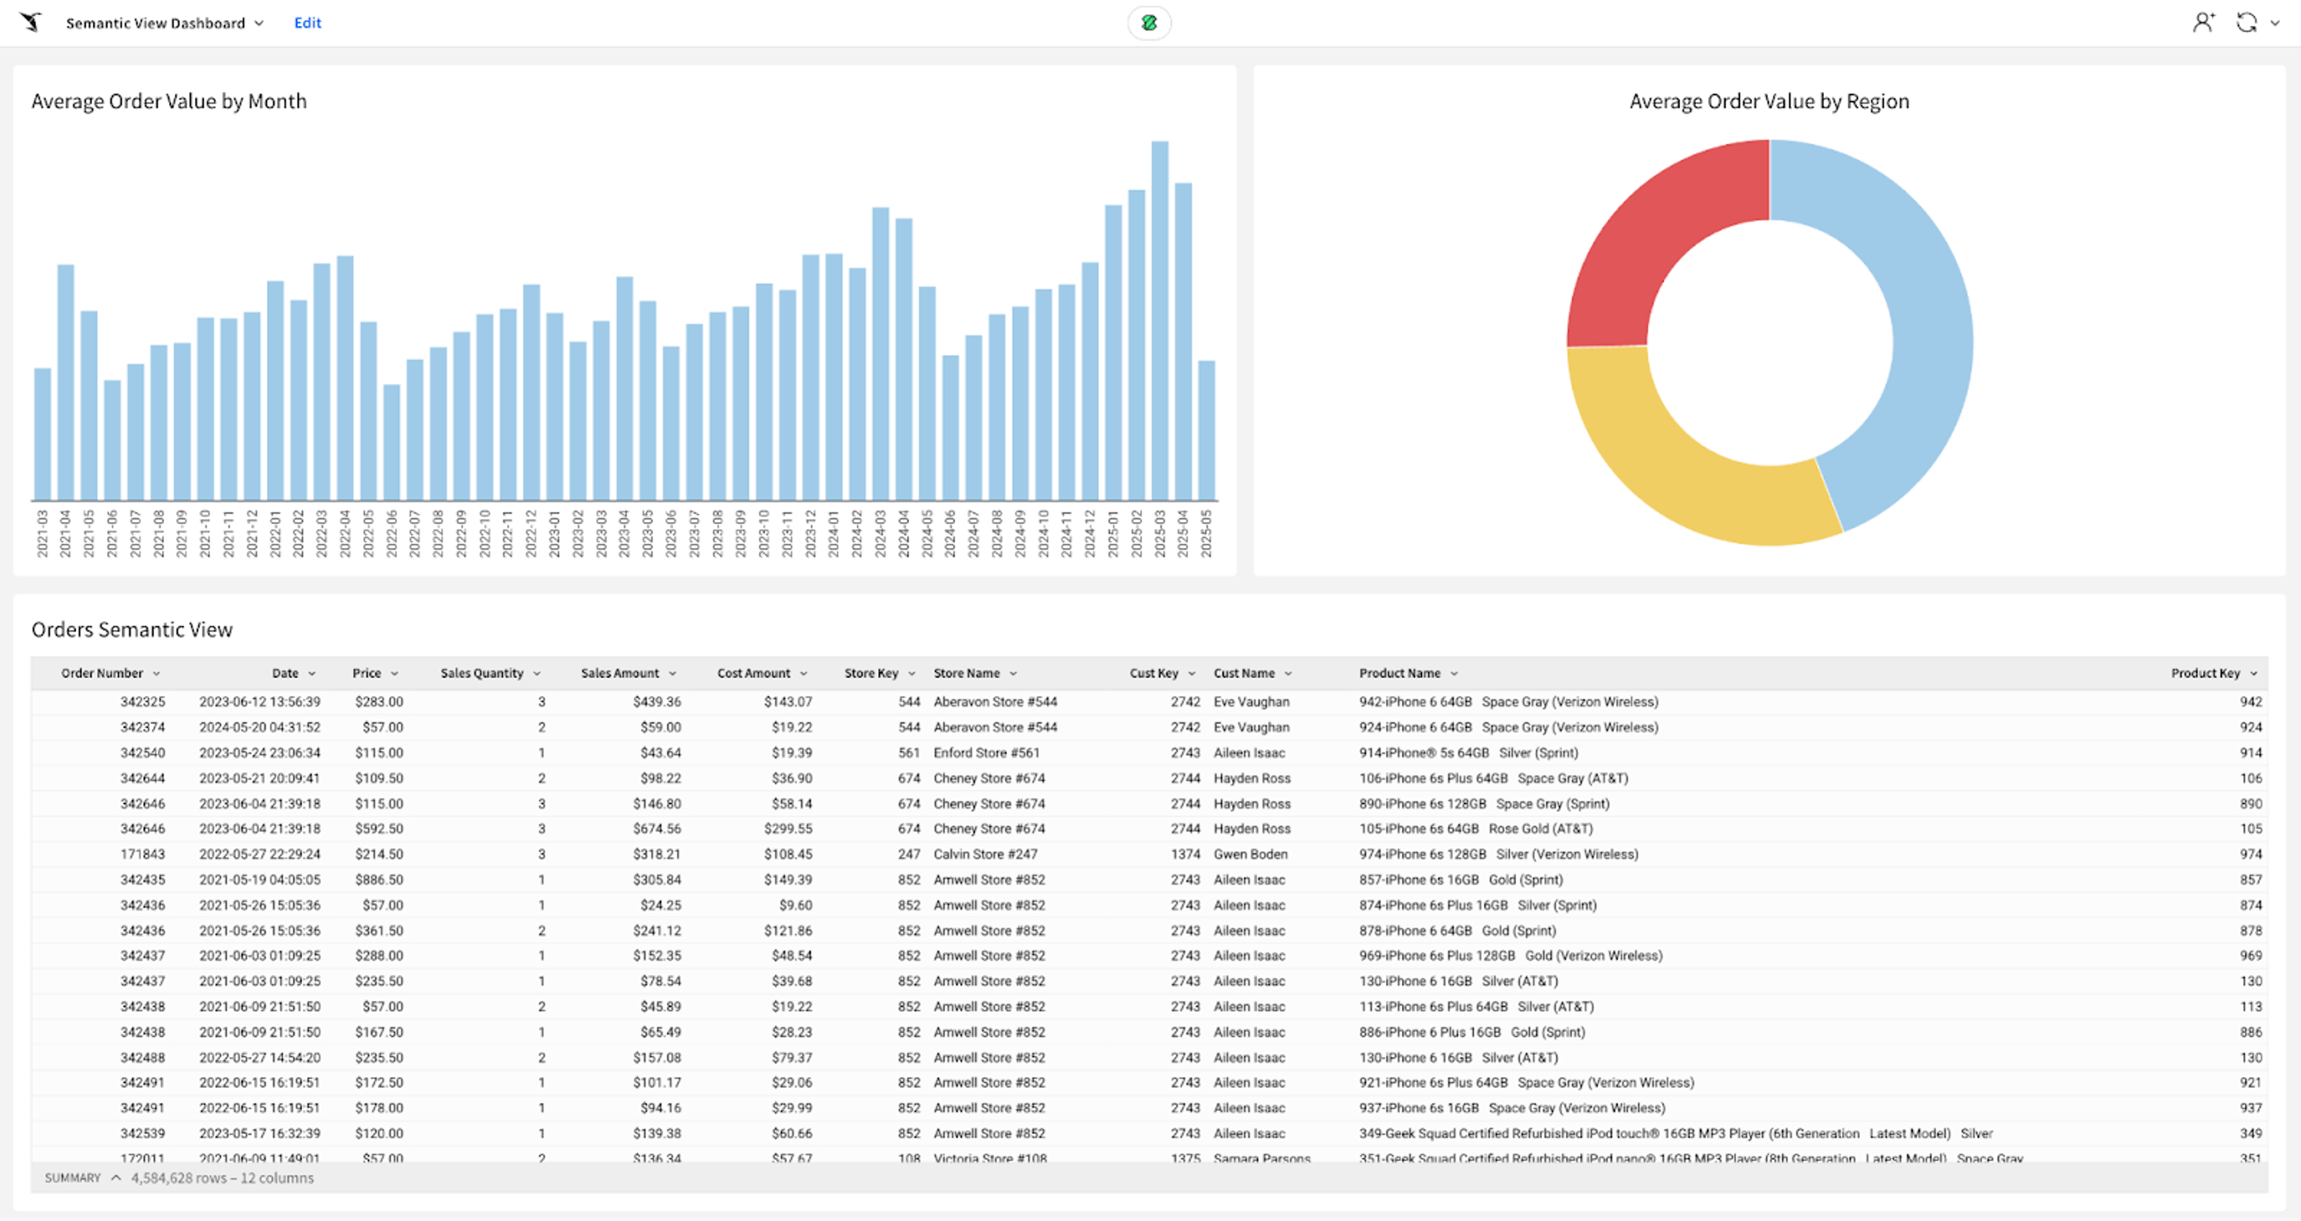Open the Store Key column menu arrow
The width and height of the screenshot is (2301, 1221).
pyautogui.click(x=911, y=673)
